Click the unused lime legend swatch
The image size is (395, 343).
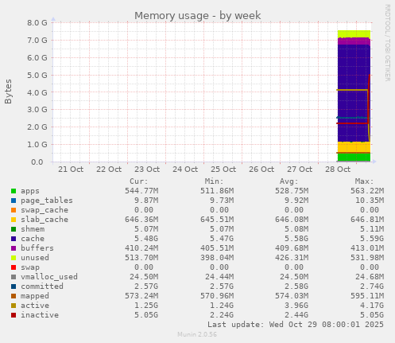point(14,258)
